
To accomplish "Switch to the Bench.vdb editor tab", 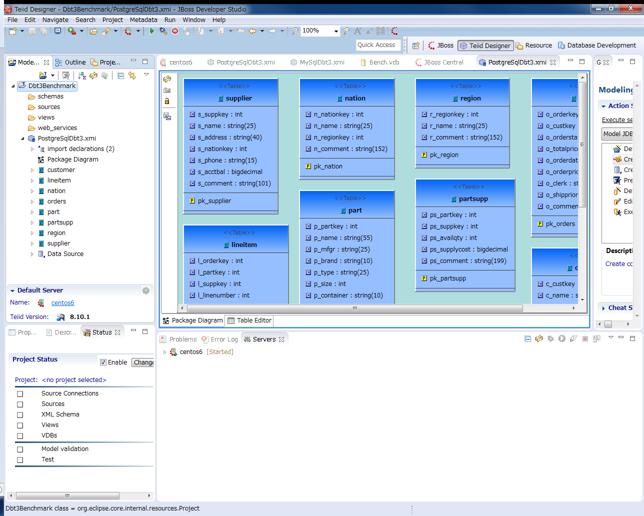I will (379, 62).
